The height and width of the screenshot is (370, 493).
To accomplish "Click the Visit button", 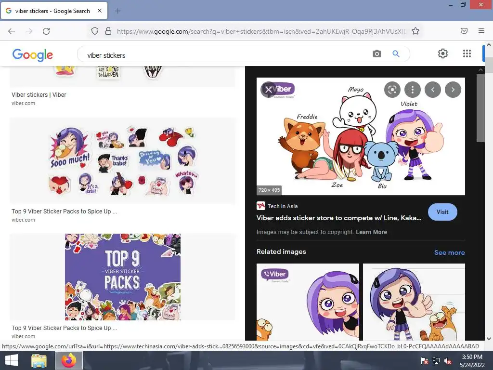I will coord(442,212).
